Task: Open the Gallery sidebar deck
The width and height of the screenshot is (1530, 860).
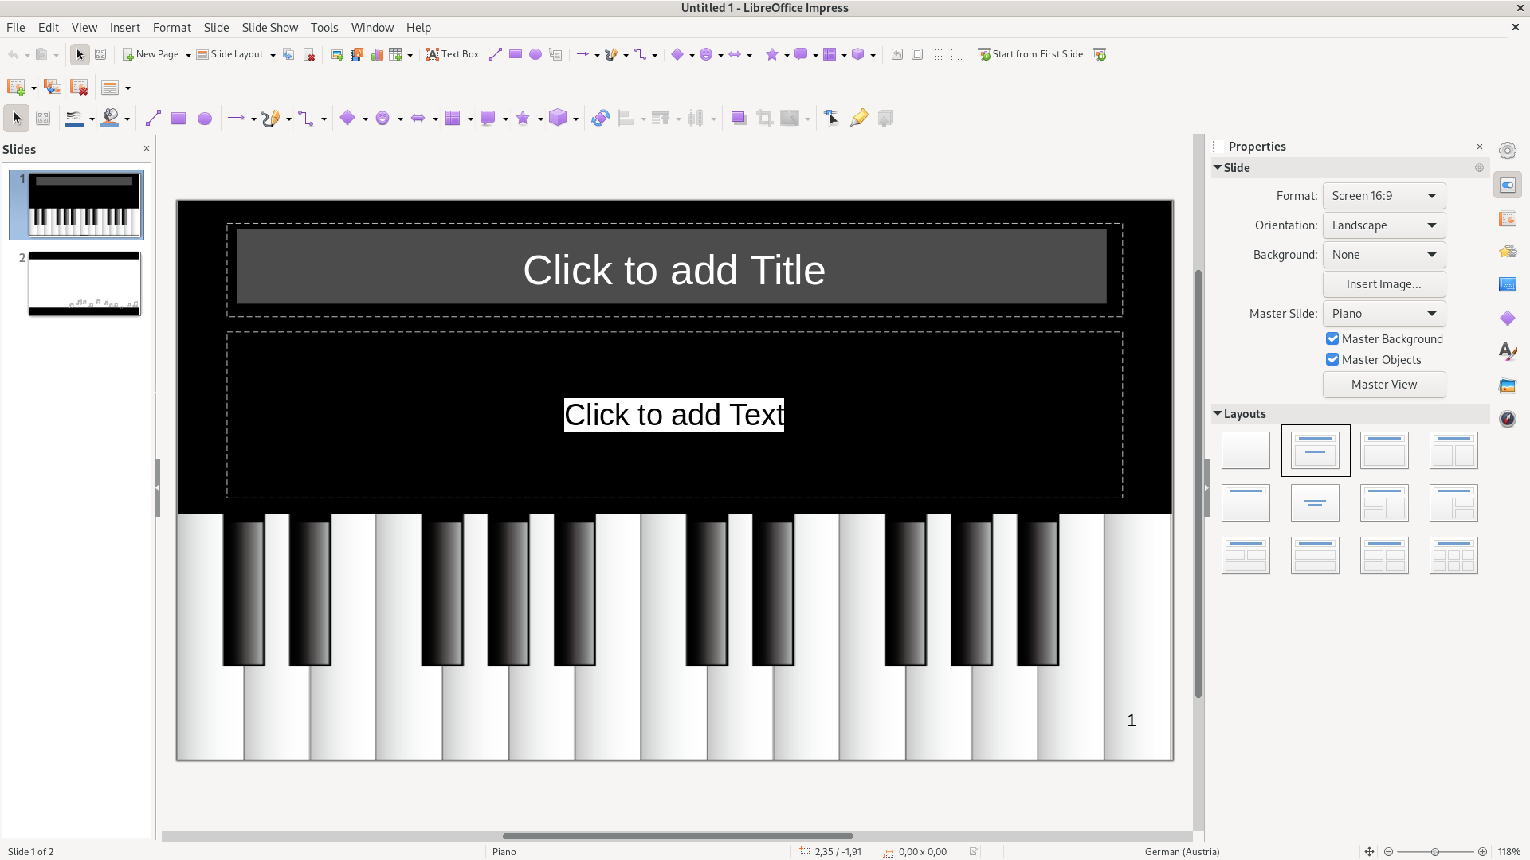Action: (x=1507, y=385)
